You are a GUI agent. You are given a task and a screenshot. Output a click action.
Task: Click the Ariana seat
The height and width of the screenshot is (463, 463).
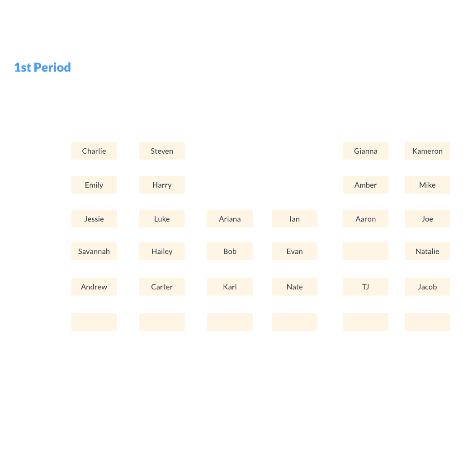point(230,219)
